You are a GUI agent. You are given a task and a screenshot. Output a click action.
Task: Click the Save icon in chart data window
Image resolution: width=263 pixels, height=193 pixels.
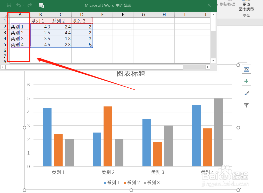tap(9, 5)
